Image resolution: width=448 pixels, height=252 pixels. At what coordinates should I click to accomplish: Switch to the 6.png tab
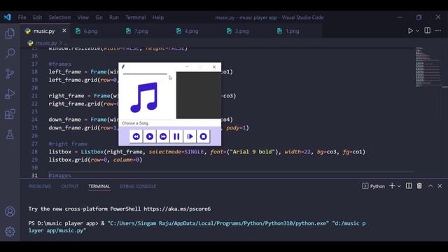coord(90,31)
